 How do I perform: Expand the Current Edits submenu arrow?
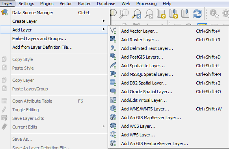pyautogui.click(x=104, y=127)
